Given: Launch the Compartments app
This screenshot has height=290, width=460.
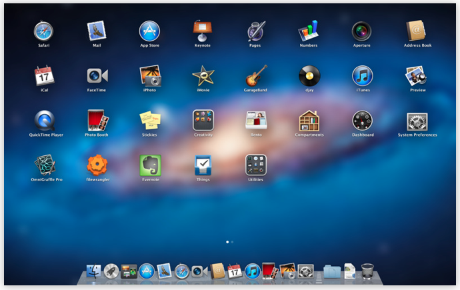Looking at the screenshot, I should point(309,121).
